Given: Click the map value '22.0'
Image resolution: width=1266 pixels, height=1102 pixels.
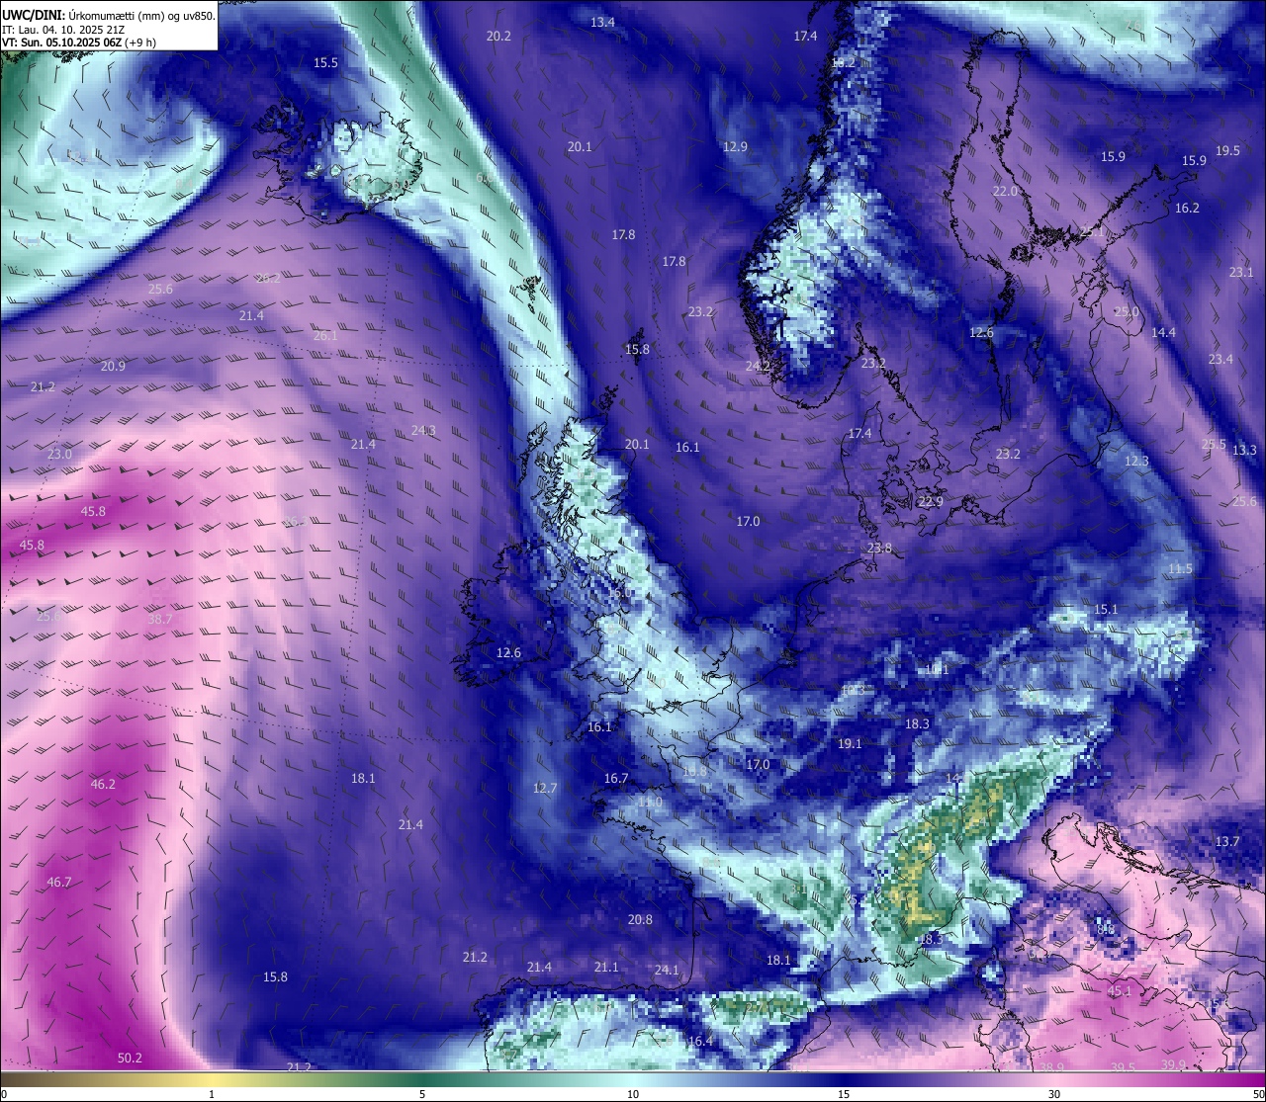Looking at the screenshot, I should point(1005,191).
